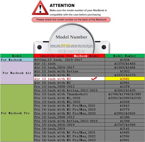Select 'Pro 14-inch with M3 Pro/Max, 2023' row
This screenshot has height=142, width=145.
pyautogui.click(x=69, y=113)
